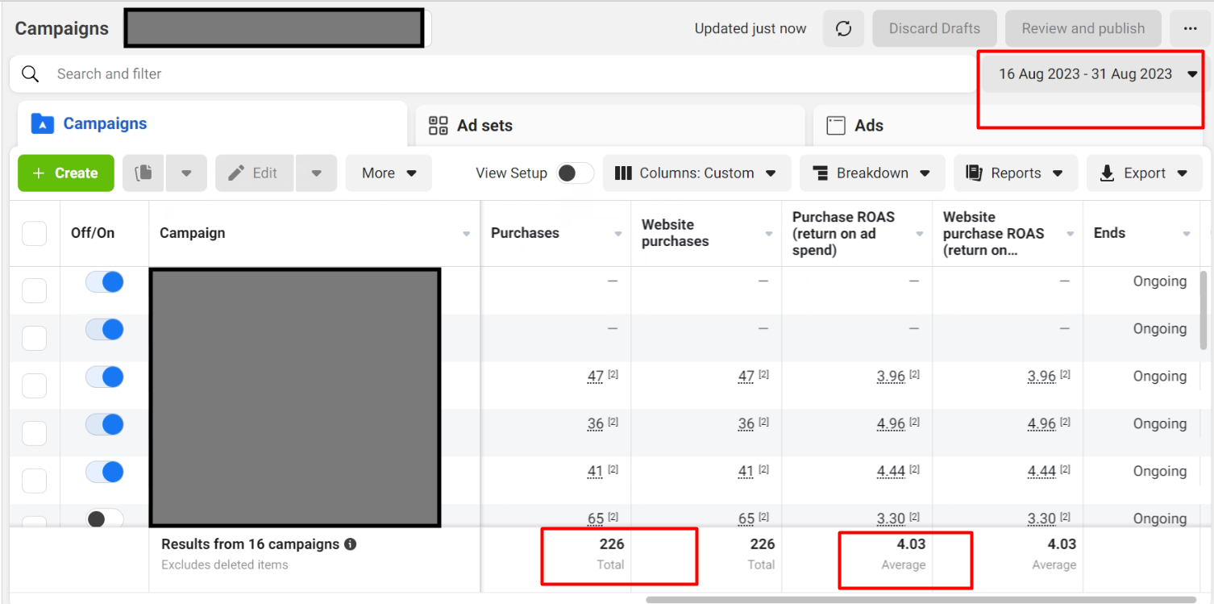Open the three-dot more options menu
This screenshot has width=1214, height=604.
click(1190, 28)
